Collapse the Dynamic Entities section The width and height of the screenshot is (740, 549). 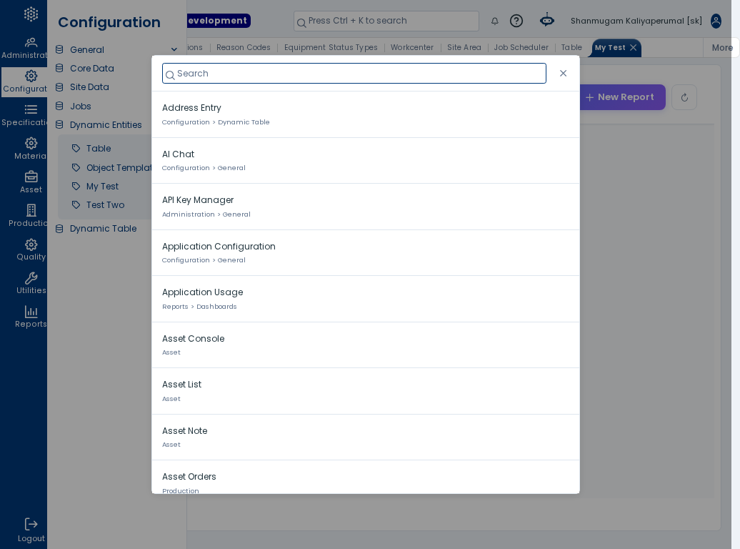[106, 124]
